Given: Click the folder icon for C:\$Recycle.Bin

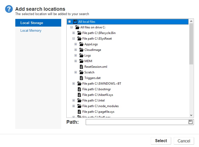Looking at the screenshot, I should 79,33.
